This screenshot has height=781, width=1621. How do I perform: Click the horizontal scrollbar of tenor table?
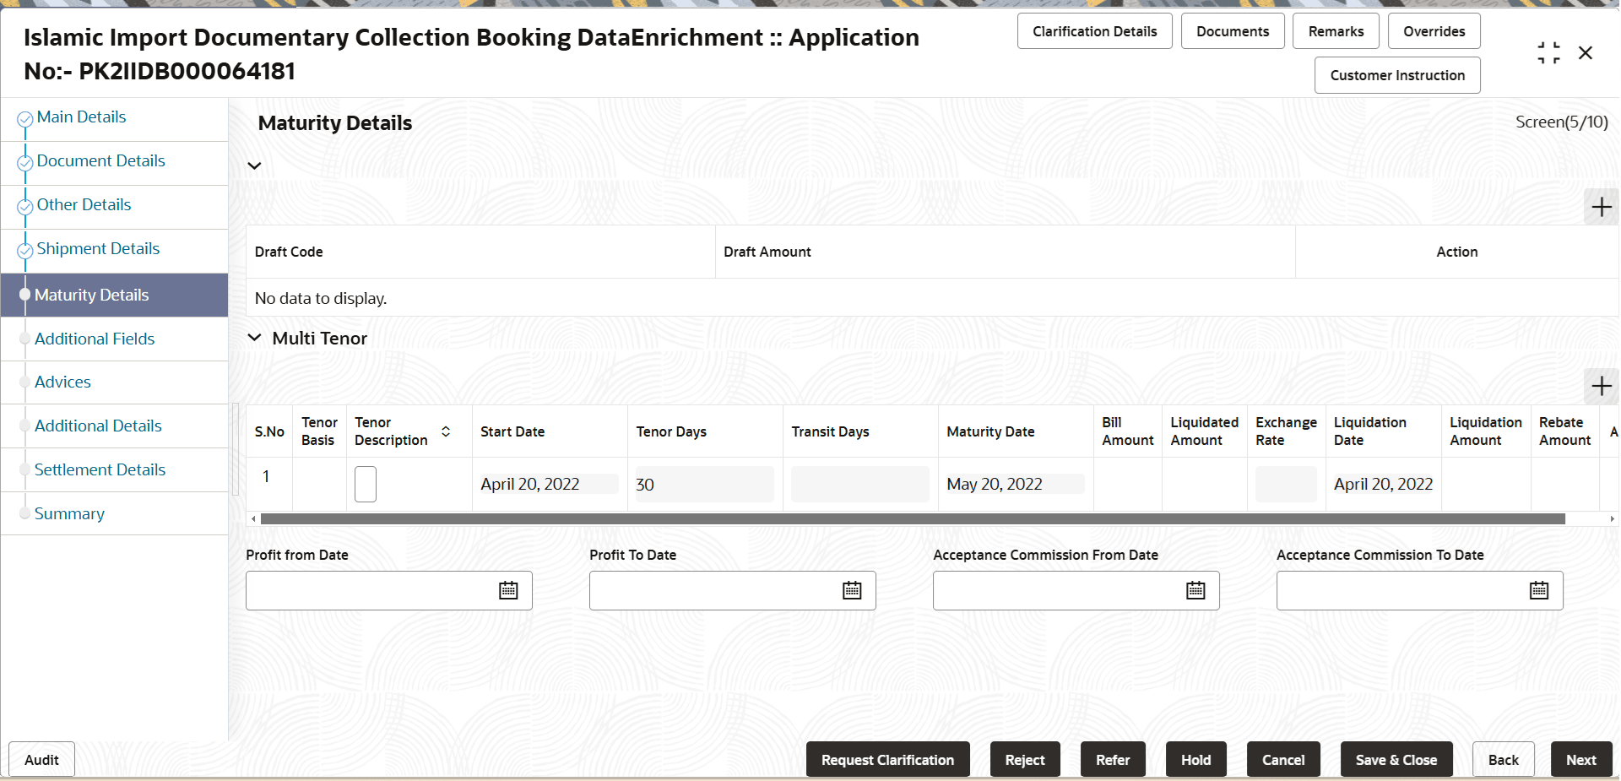pyautogui.click(x=913, y=518)
